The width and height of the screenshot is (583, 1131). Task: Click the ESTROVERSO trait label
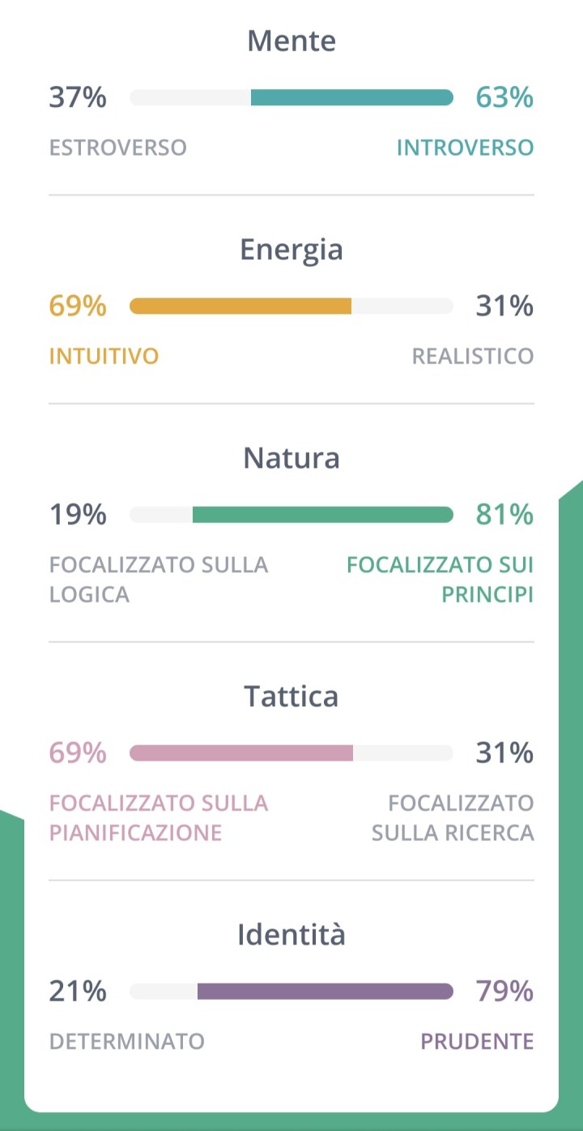coord(118,148)
